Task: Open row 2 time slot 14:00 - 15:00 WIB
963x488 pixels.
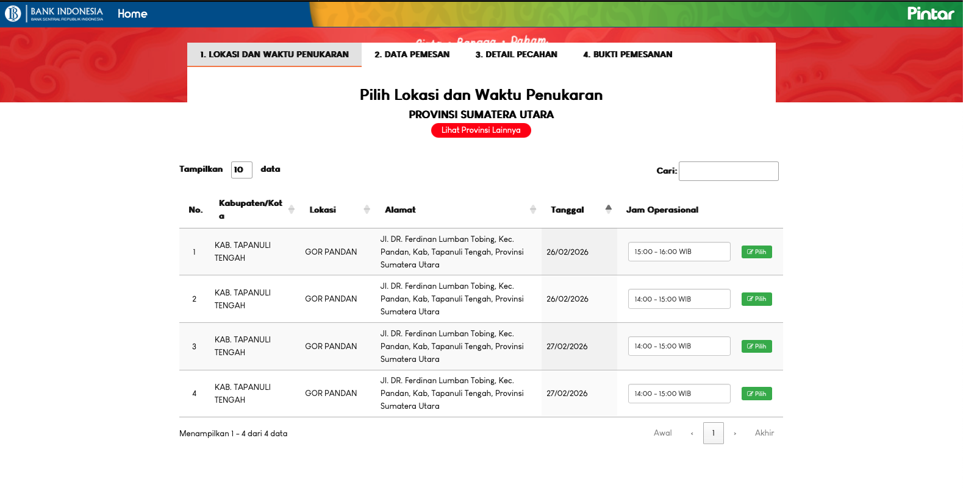Action: [679, 299]
